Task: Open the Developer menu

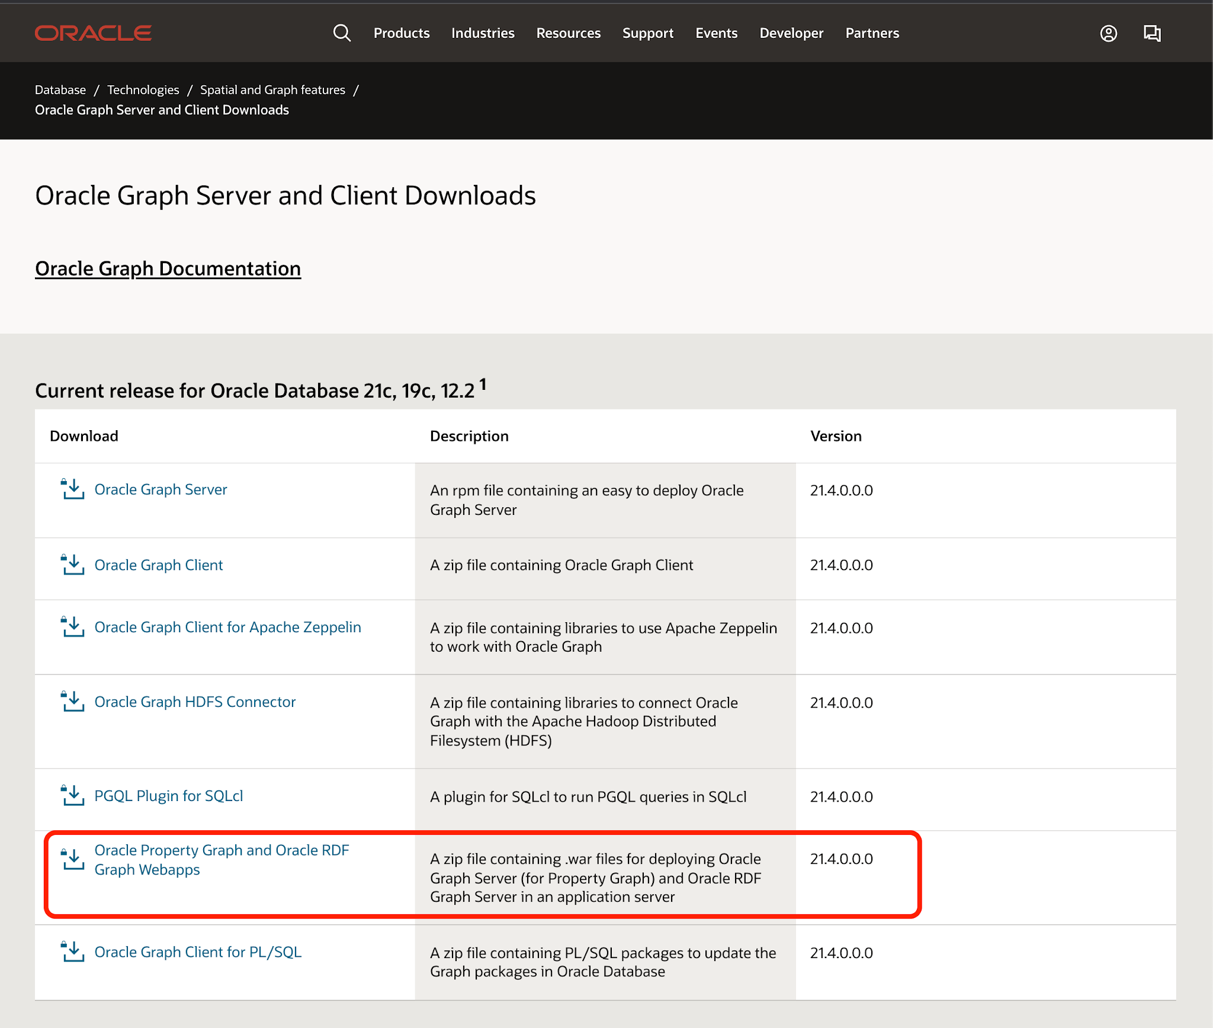Action: point(791,33)
